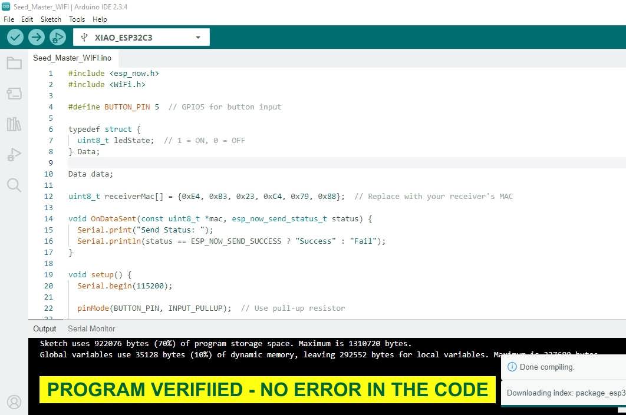Click the Verify checkmark button
The image size is (626, 415).
pyautogui.click(x=15, y=38)
